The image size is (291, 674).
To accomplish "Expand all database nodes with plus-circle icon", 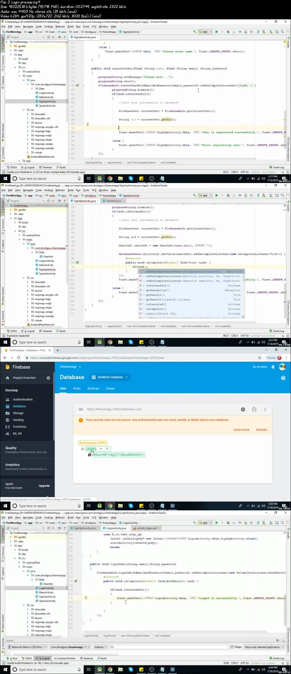I will point(243,409).
